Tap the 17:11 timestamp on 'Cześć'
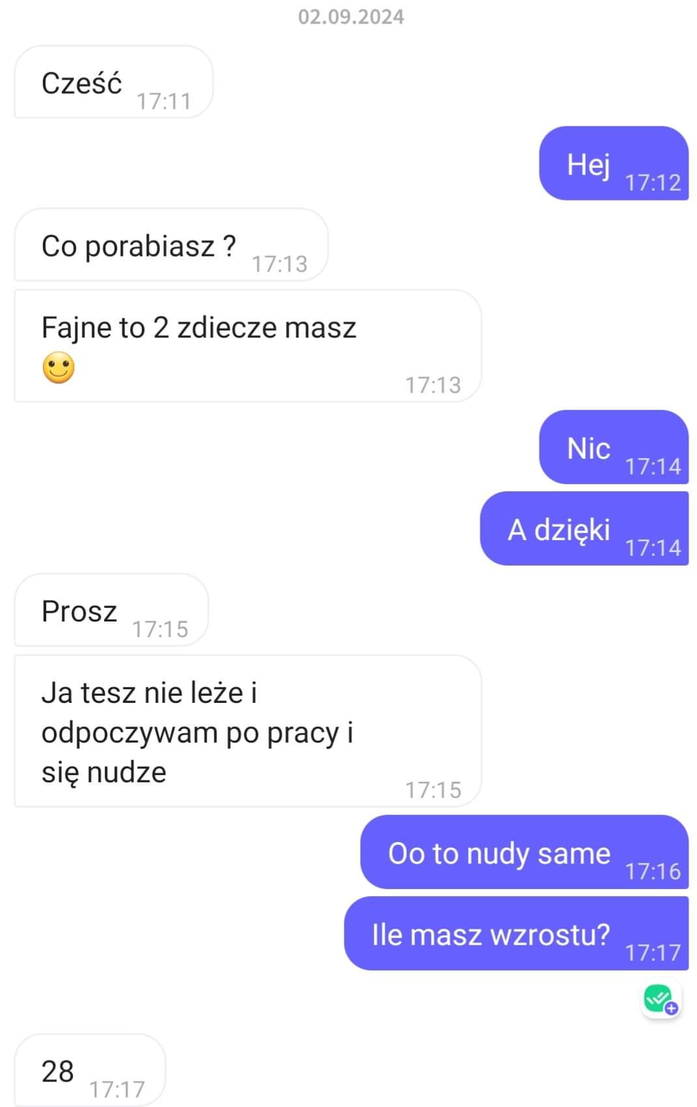 [164, 102]
